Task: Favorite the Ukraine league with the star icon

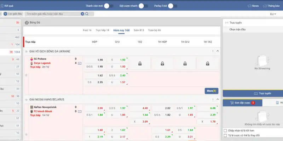Action: [x=26, y=51]
